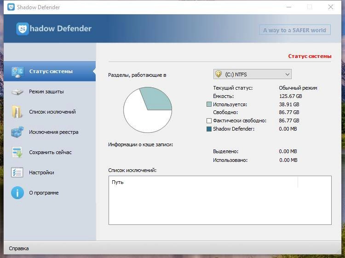
Task: Minimize the Shadow Defender window
Action: pos(289,7)
